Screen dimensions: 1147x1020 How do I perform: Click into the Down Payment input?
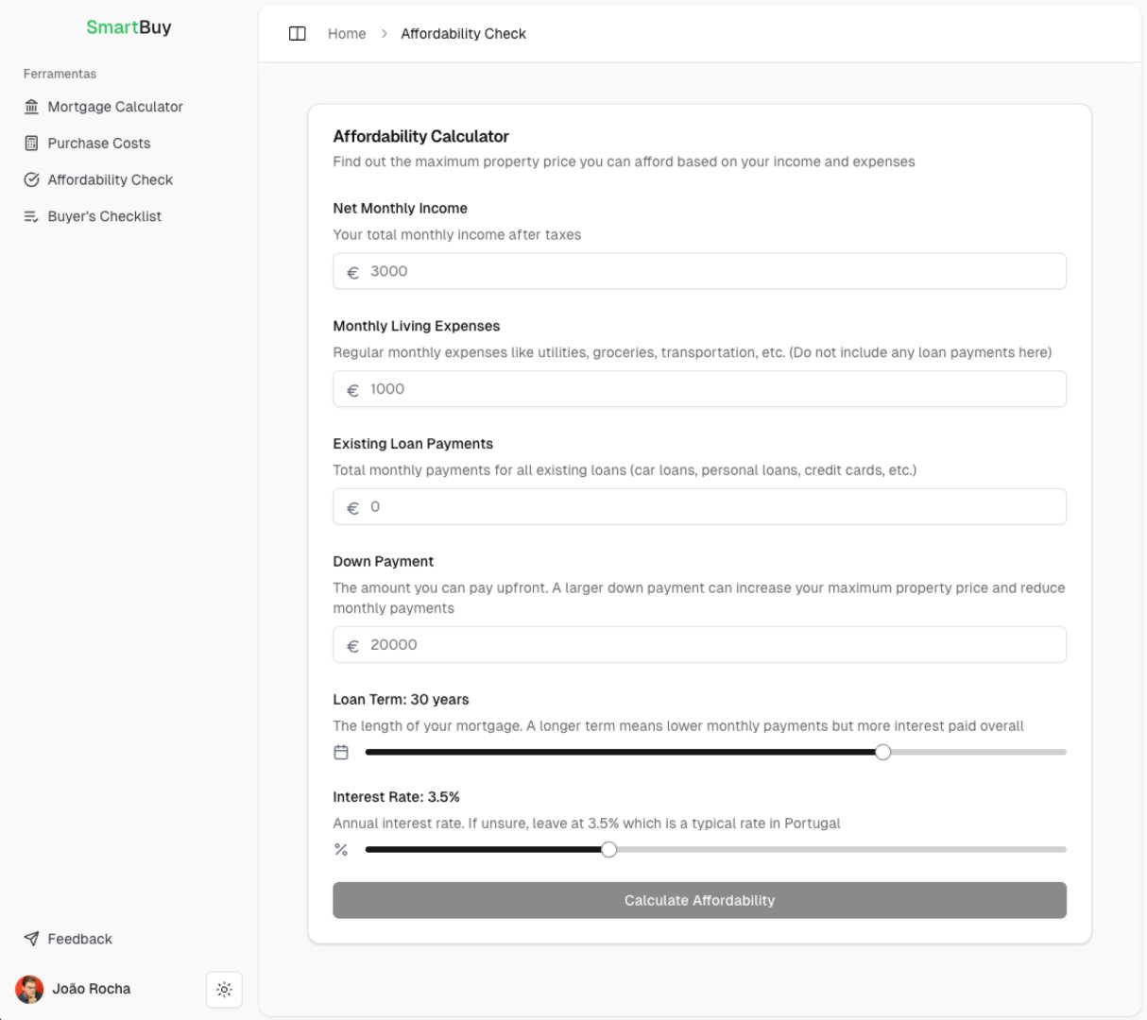point(713,645)
